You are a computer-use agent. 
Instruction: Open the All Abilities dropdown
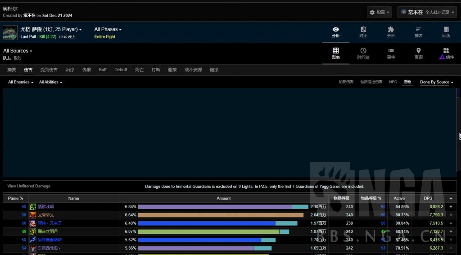50,82
